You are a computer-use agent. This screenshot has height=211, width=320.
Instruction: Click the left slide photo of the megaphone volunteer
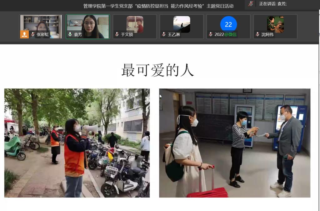coord(77,143)
